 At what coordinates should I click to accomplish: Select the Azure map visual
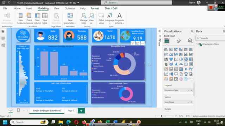176,64
